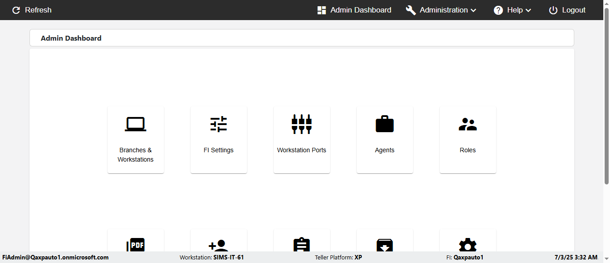
Task: Open the Workstation Ports label
Action: 302,150
